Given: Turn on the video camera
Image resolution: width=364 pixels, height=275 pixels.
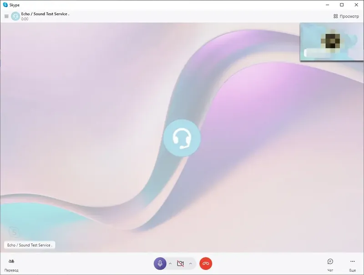Looking at the screenshot, I should click(180, 263).
